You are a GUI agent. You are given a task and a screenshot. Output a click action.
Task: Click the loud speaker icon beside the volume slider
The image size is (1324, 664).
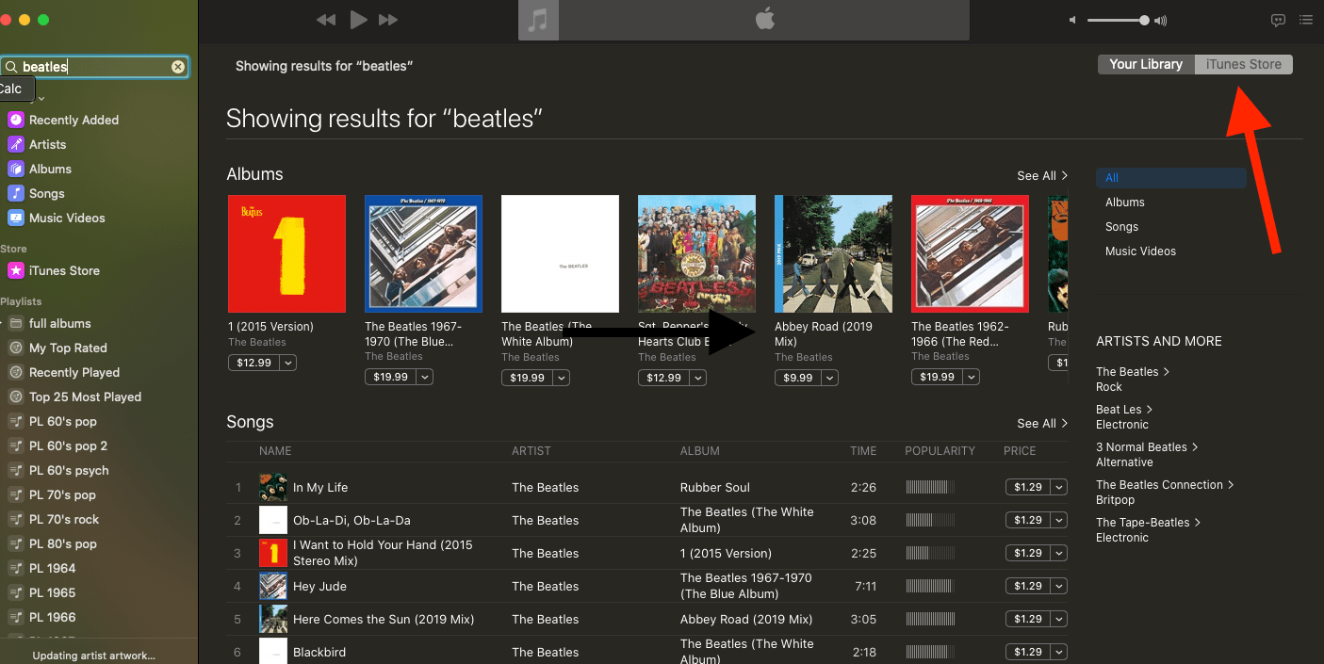(1161, 20)
